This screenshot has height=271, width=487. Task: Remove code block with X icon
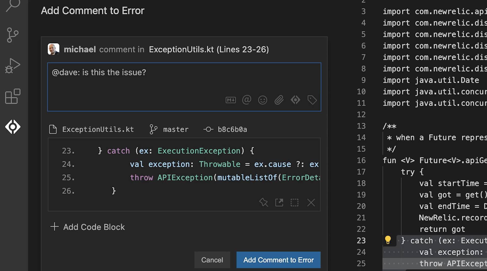point(311,202)
